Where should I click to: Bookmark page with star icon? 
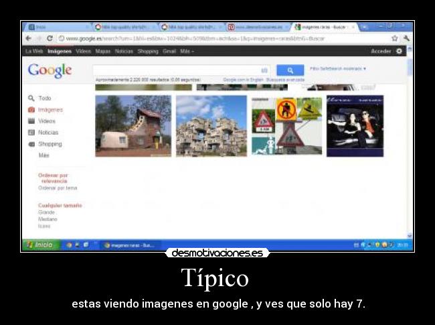[394, 38]
